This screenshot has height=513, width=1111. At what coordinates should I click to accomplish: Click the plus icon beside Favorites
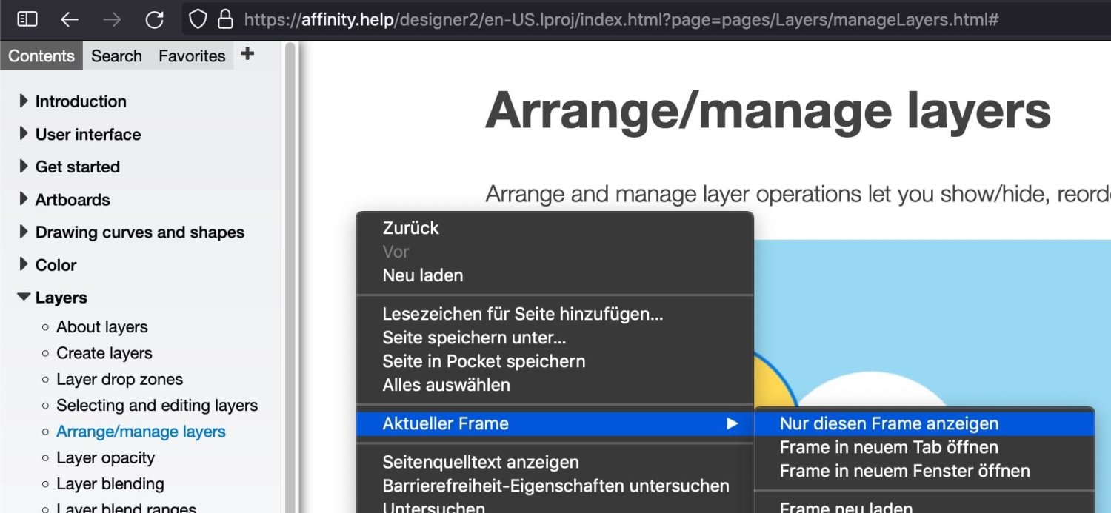(247, 53)
